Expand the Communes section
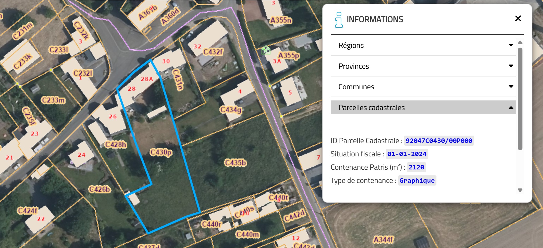 (x=356, y=87)
